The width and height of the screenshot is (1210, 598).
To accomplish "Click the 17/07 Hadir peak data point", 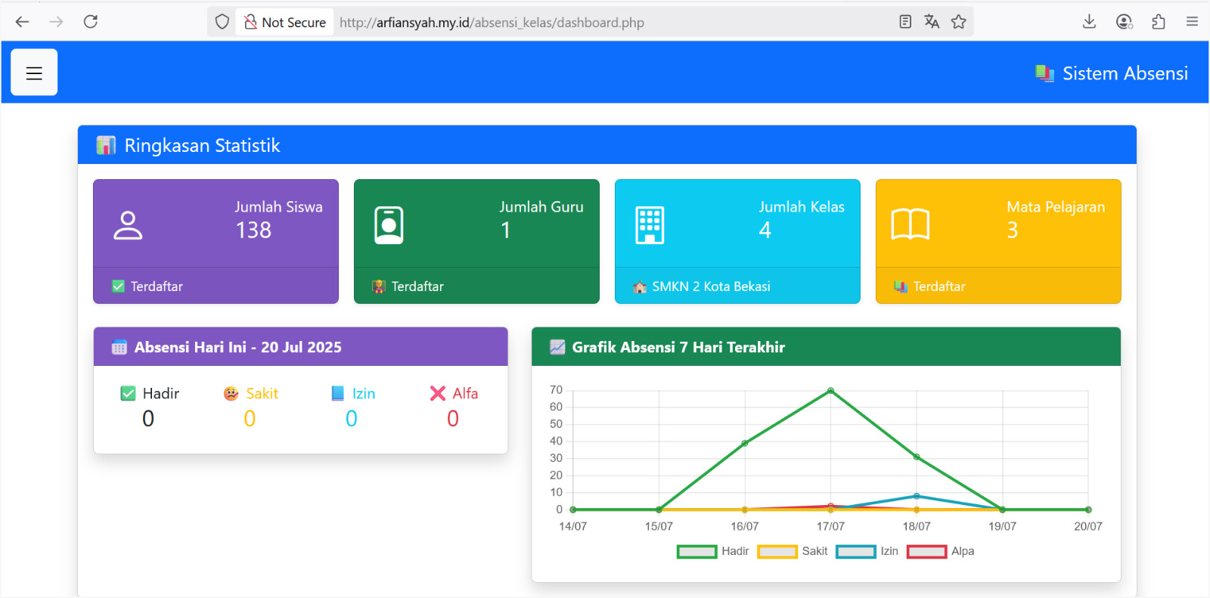I will coord(830,391).
